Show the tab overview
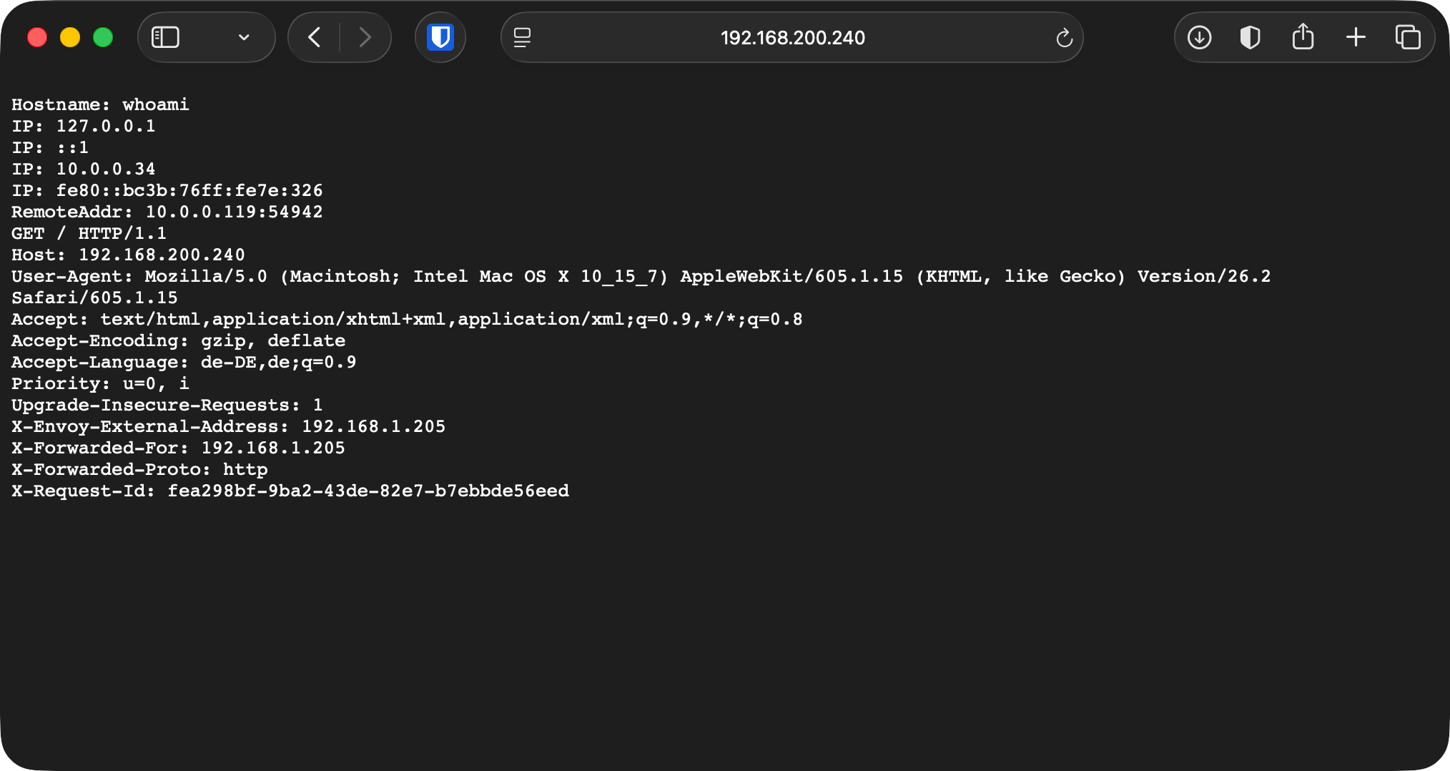Viewport: 1450px width, 771px height. click(x=1408, y=37)
